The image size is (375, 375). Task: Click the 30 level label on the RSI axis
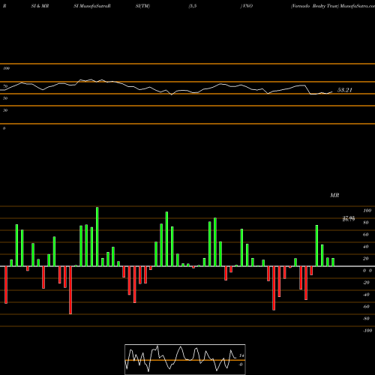pos(5,110)
